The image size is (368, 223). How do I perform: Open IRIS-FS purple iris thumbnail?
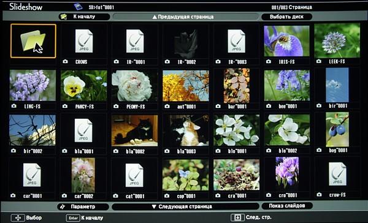(x=286, y=41)
